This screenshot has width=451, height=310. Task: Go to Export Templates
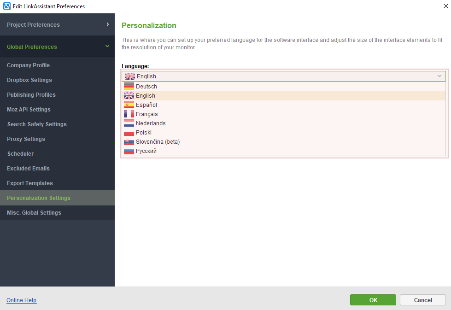click(57, 183)
